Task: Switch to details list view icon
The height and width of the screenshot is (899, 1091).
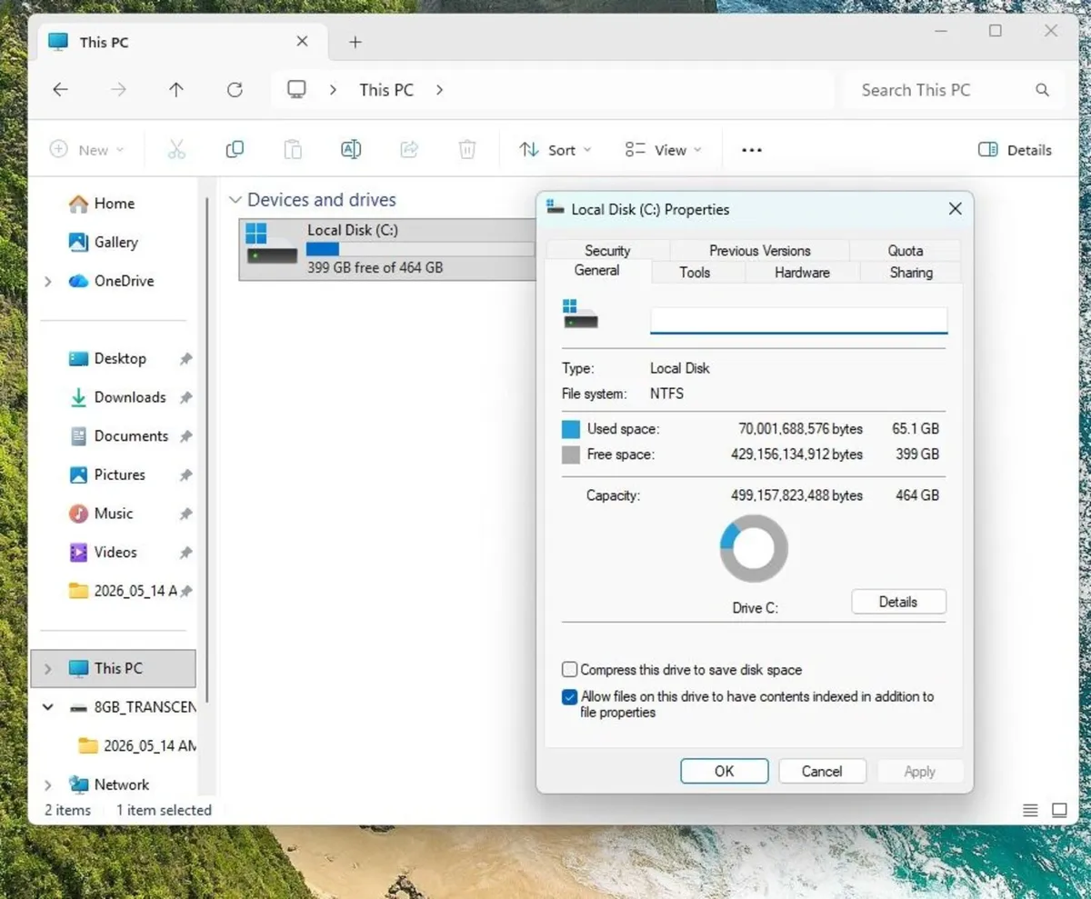Action: coord(1030,810)
